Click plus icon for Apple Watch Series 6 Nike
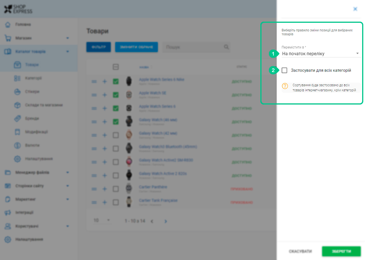The image size is (365, 260). click(x=105, y=81)
